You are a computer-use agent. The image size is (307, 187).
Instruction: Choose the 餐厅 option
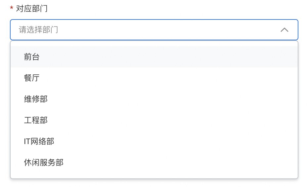click(x=32, y=78)
